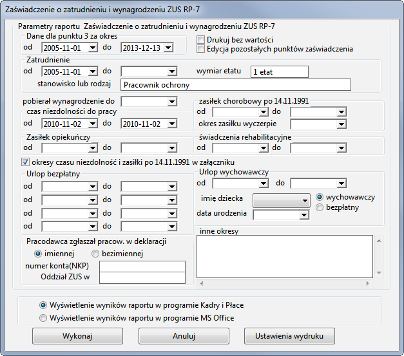Uncheck 'okresy czasu niezdolność i zasiłki' checkbox
The height and width of the screenshot is (356, 404).
26,162
